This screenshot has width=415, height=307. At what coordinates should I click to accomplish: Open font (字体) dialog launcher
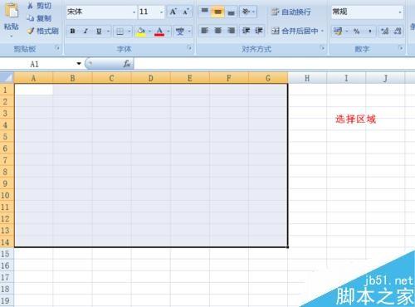click(x=189, y=48)
